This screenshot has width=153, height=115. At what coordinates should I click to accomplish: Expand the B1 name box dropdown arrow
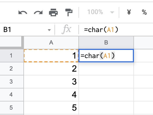tap(49, 30)
